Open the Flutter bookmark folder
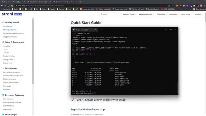The width and height of the screenshot is (206, 116). [x=43, y=9]
